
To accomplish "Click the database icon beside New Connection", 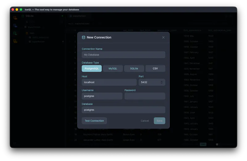I will click(83, 37).
